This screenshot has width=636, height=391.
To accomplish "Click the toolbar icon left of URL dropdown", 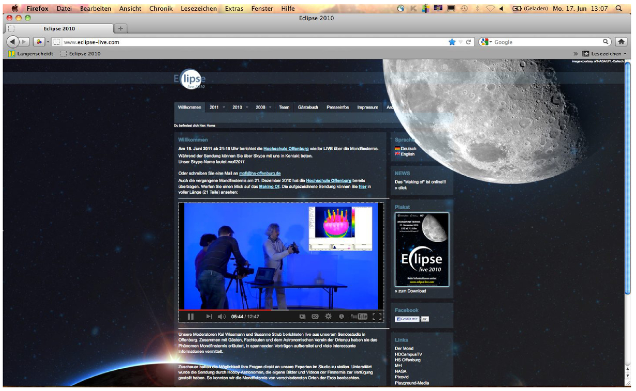I will (x=39, y=42).
